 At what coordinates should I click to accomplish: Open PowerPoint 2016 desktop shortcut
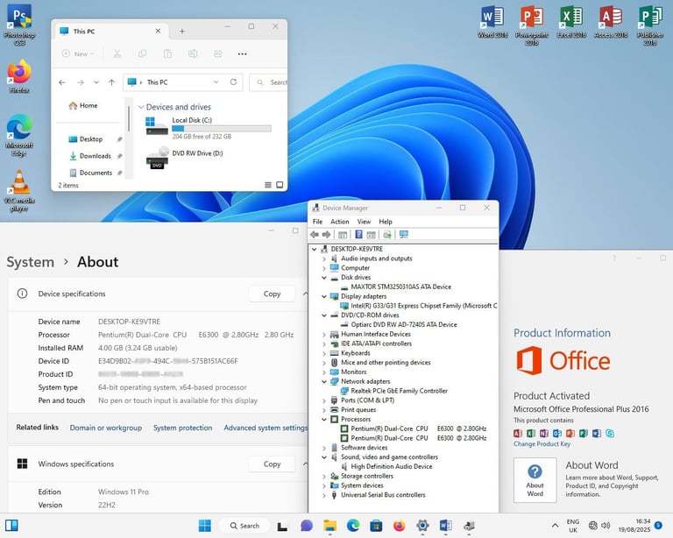(x=531, y=25)
